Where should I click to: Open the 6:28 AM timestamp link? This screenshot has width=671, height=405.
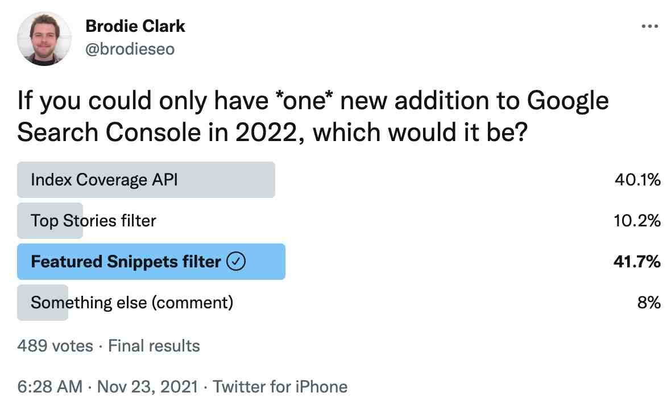50,387
